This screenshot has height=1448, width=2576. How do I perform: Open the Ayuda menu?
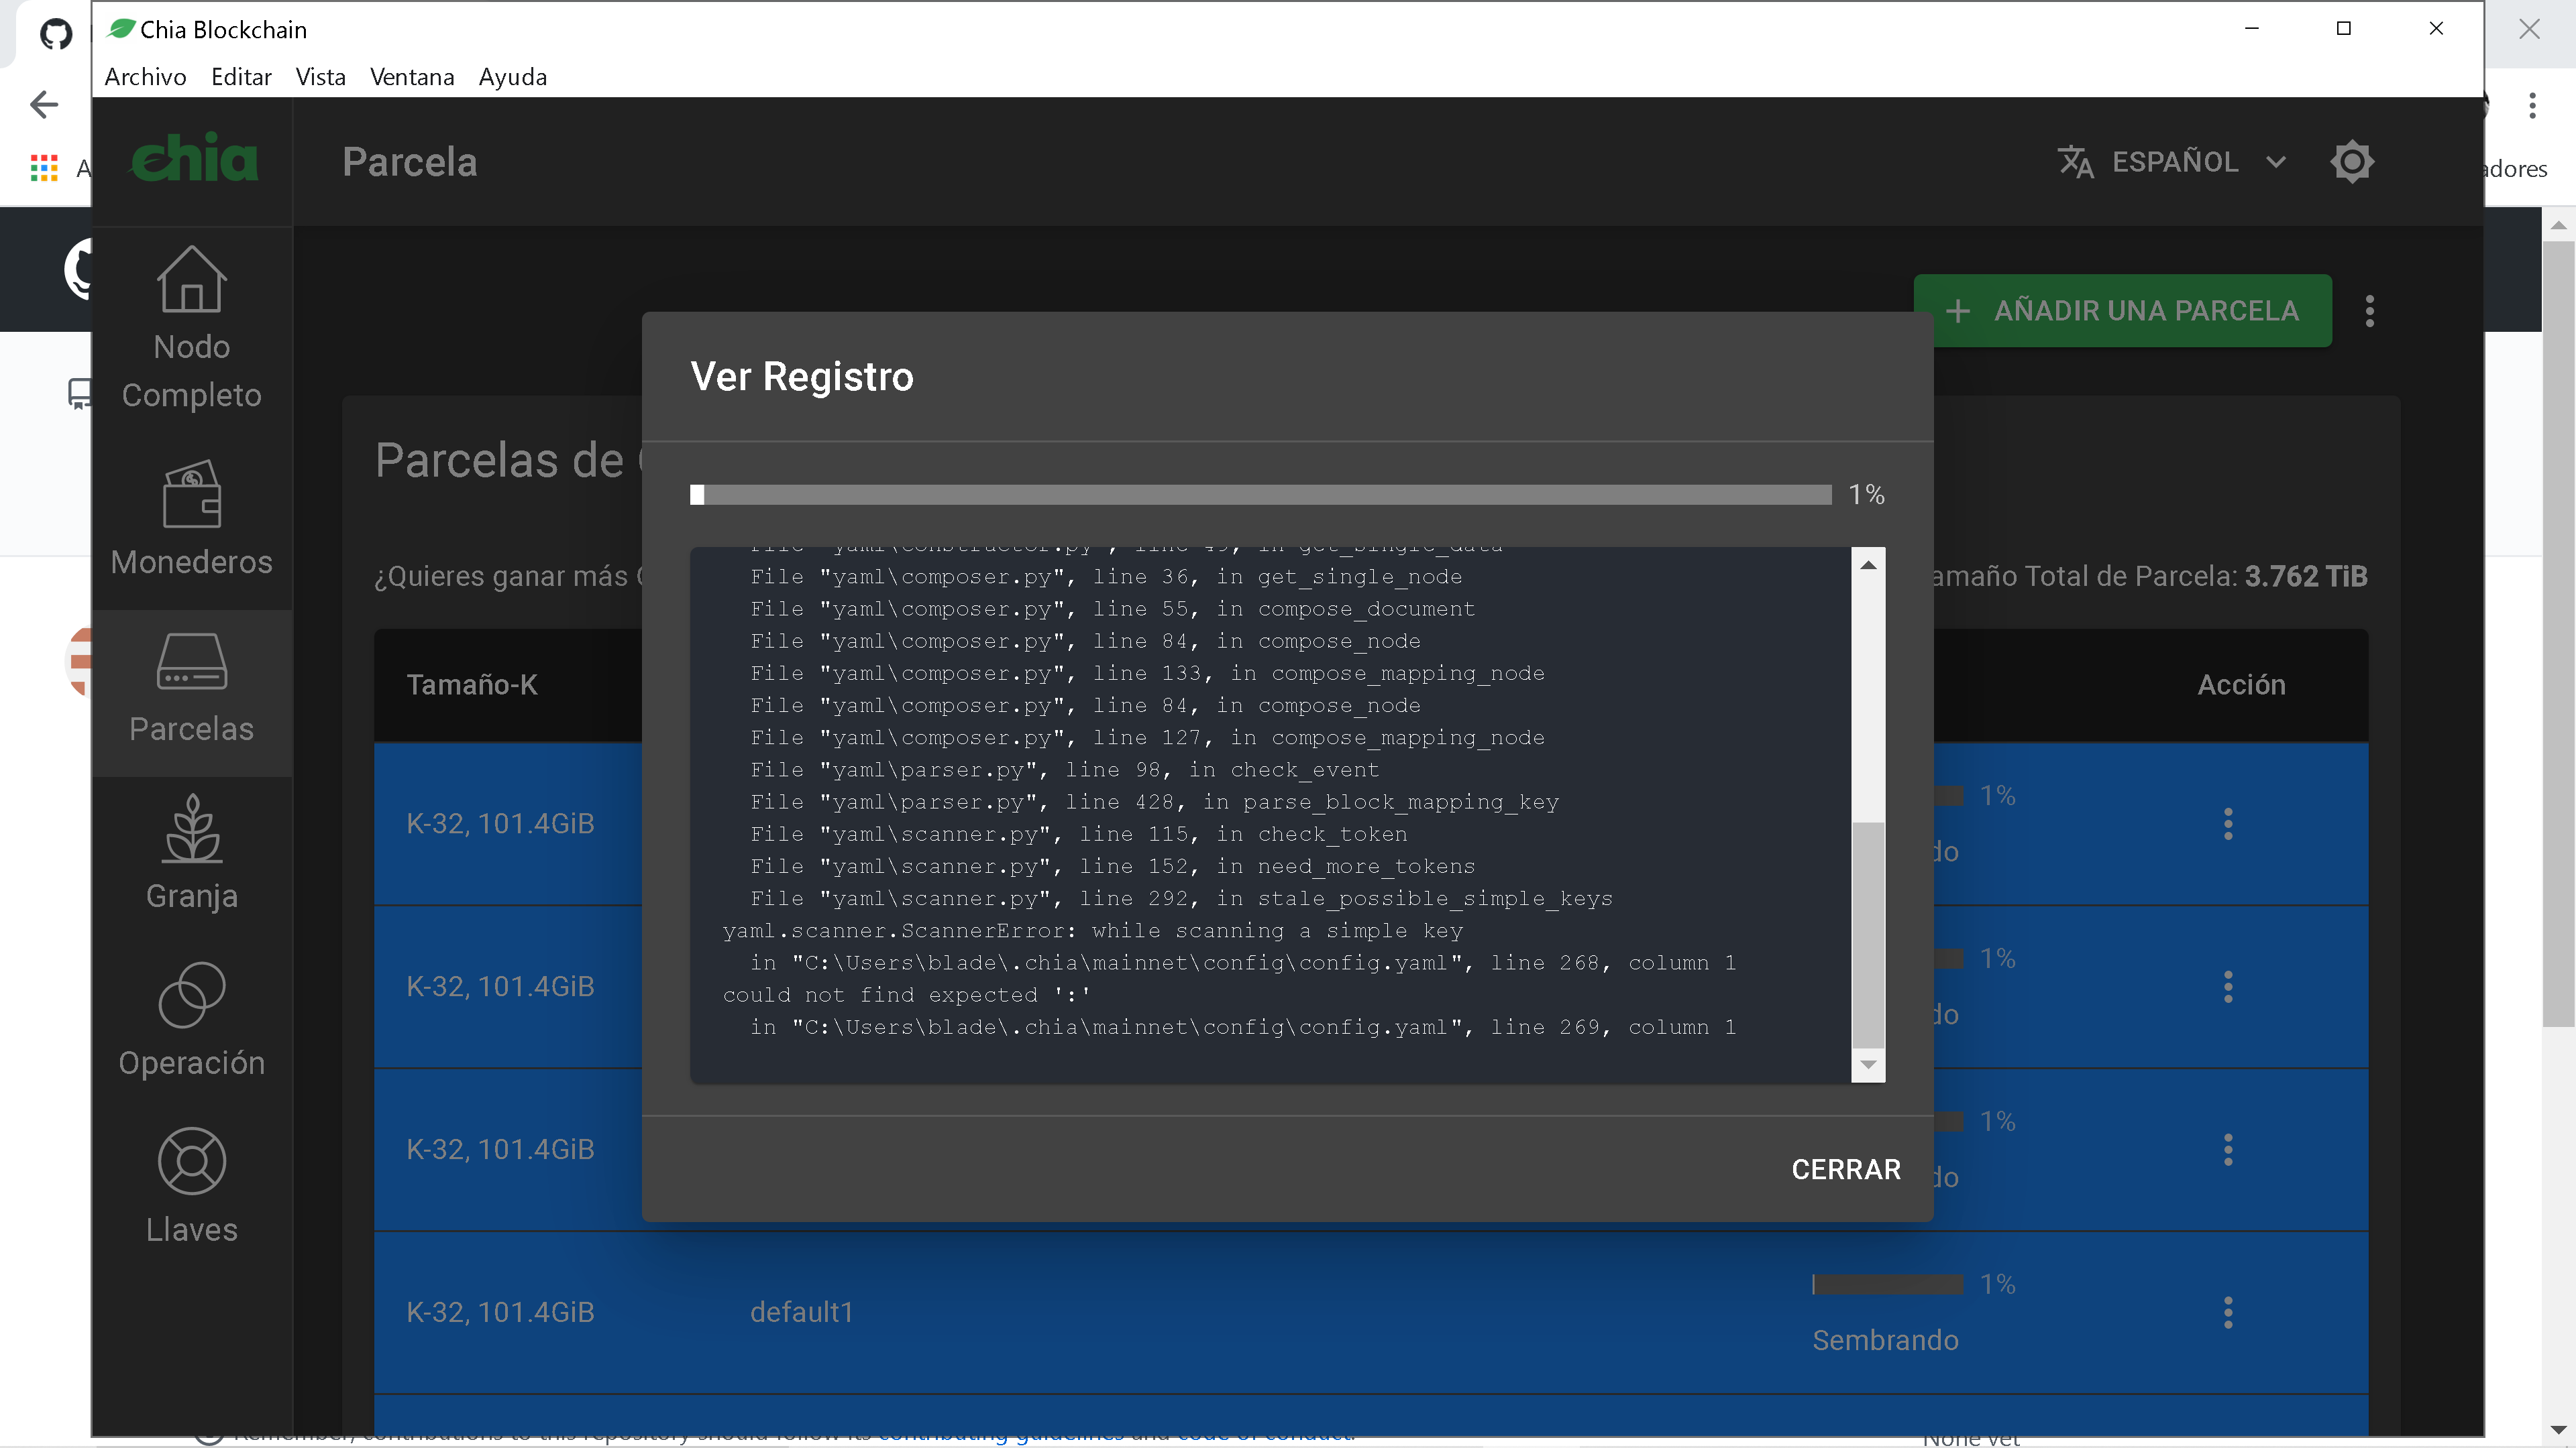tap(512, 77)
